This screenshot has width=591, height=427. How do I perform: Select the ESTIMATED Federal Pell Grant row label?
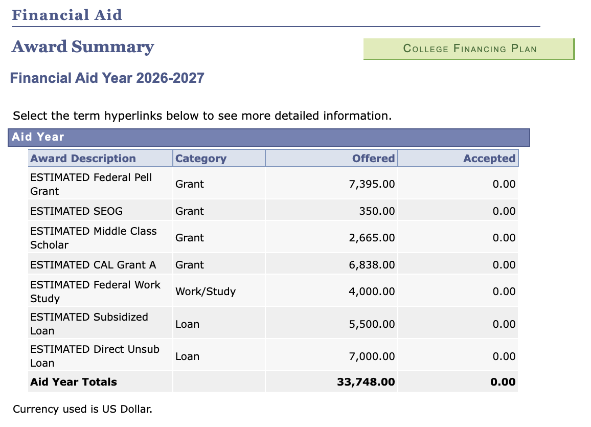click(91, 184)
